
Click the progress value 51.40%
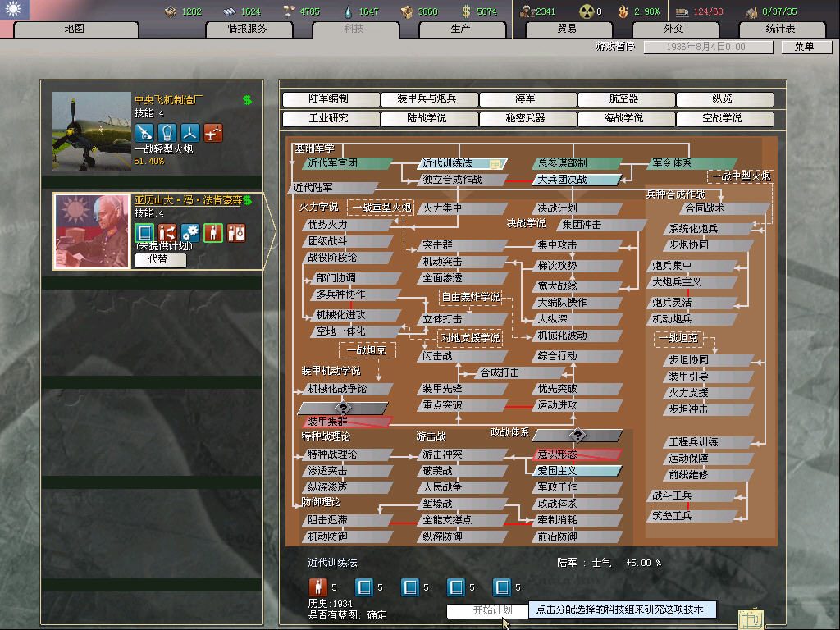coord(149,162)
